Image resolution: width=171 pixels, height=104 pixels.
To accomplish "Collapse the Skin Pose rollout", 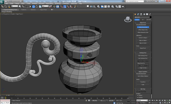I will [x=143, y=89].
